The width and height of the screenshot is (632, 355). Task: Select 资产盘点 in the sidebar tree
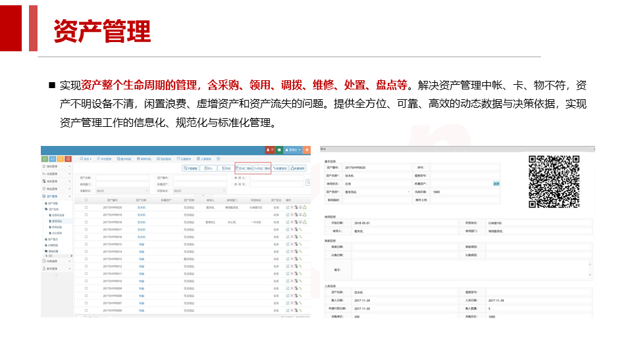point(51,239)
